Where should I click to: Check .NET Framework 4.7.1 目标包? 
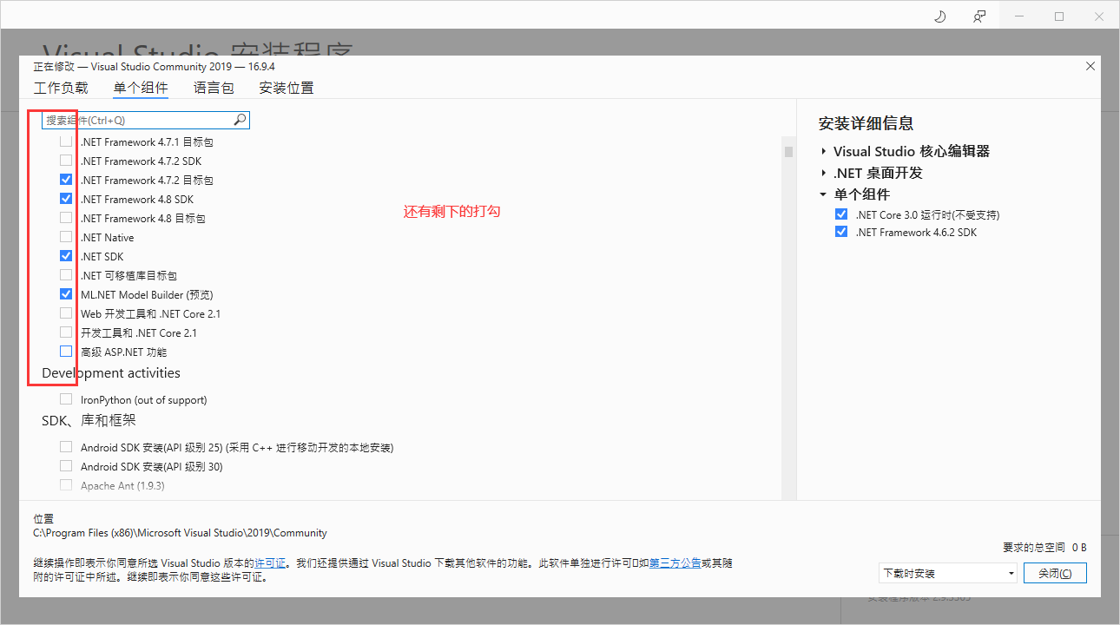tap(66, 141)
